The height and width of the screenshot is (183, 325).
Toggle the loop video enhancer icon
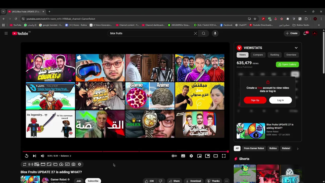coord(25,164)
